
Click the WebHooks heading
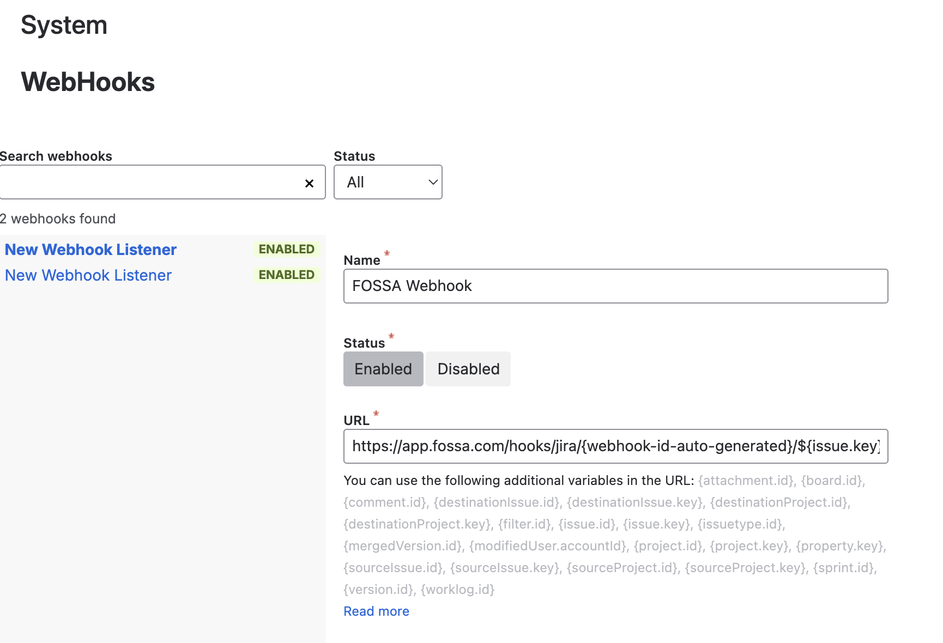[88, 82]
